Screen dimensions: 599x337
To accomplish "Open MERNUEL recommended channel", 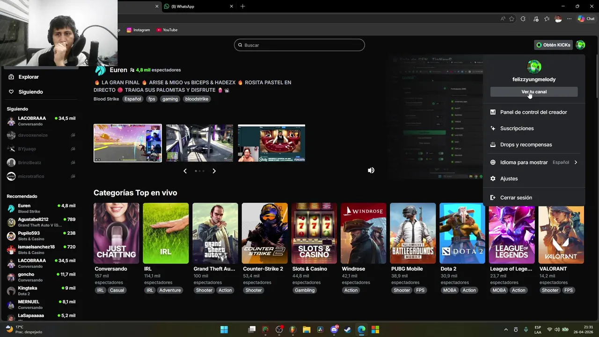I will (41, 304).
